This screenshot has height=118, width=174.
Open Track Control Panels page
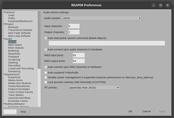(x=20, y=92)
